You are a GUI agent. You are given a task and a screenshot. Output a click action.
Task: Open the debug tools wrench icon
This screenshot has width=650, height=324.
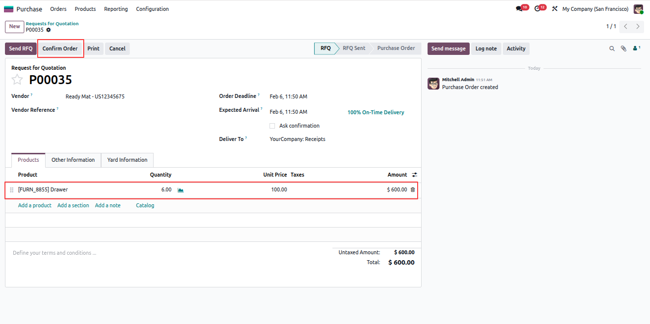point(555,9)
